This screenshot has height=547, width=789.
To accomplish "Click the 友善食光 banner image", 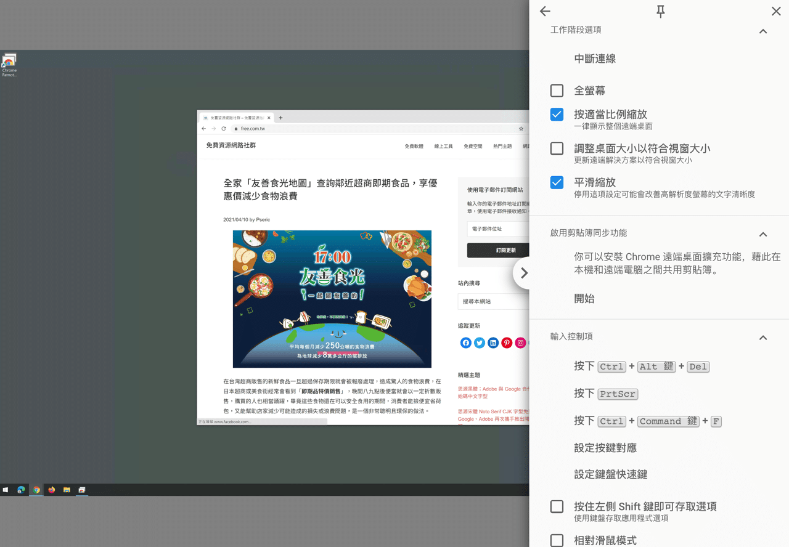I will click(x=332, y=299).
